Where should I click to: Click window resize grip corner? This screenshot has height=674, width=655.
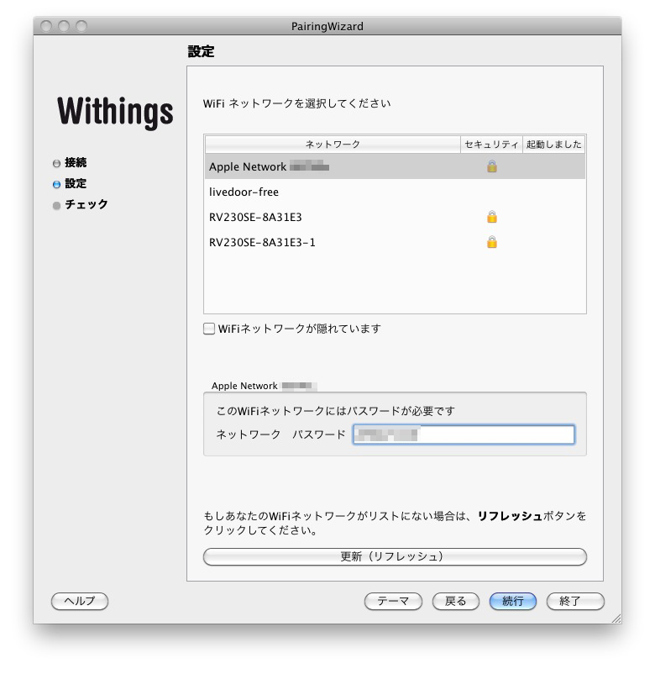pyautogui.click(x=616, y=619)
